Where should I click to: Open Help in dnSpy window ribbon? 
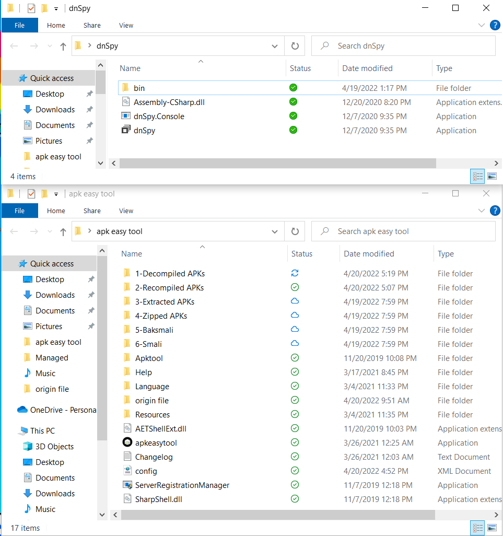[495, 25]
